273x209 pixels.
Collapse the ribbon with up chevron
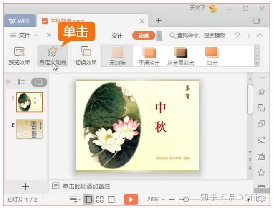[x=260, y=35]
